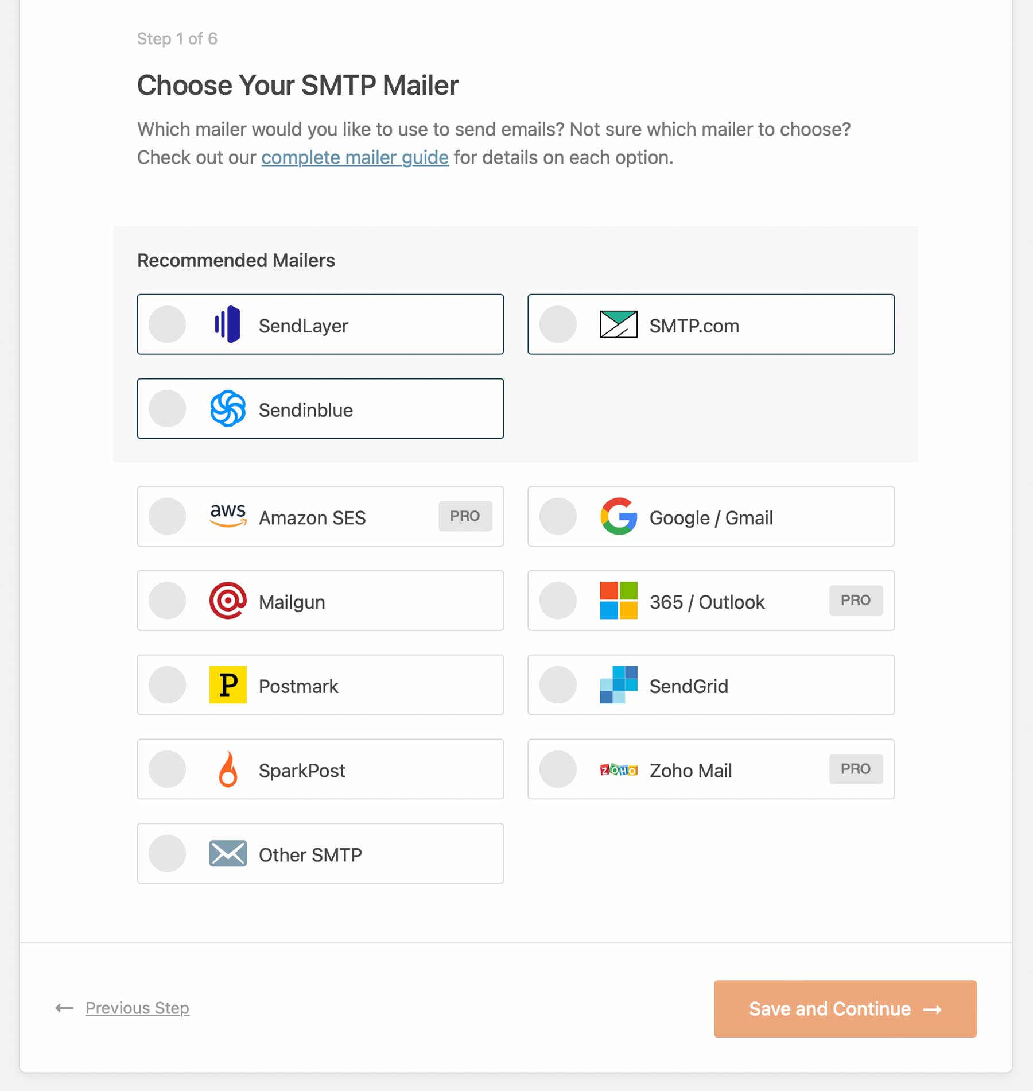1033x1091 pixels.
Task: Select the SMTP.com mailer radio button
Action: click(557, 324)
